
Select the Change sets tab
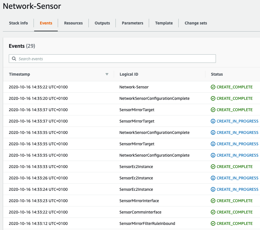[x=196, y=23]
